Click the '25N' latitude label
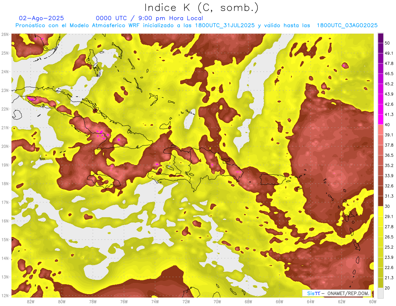 [5, 53]
